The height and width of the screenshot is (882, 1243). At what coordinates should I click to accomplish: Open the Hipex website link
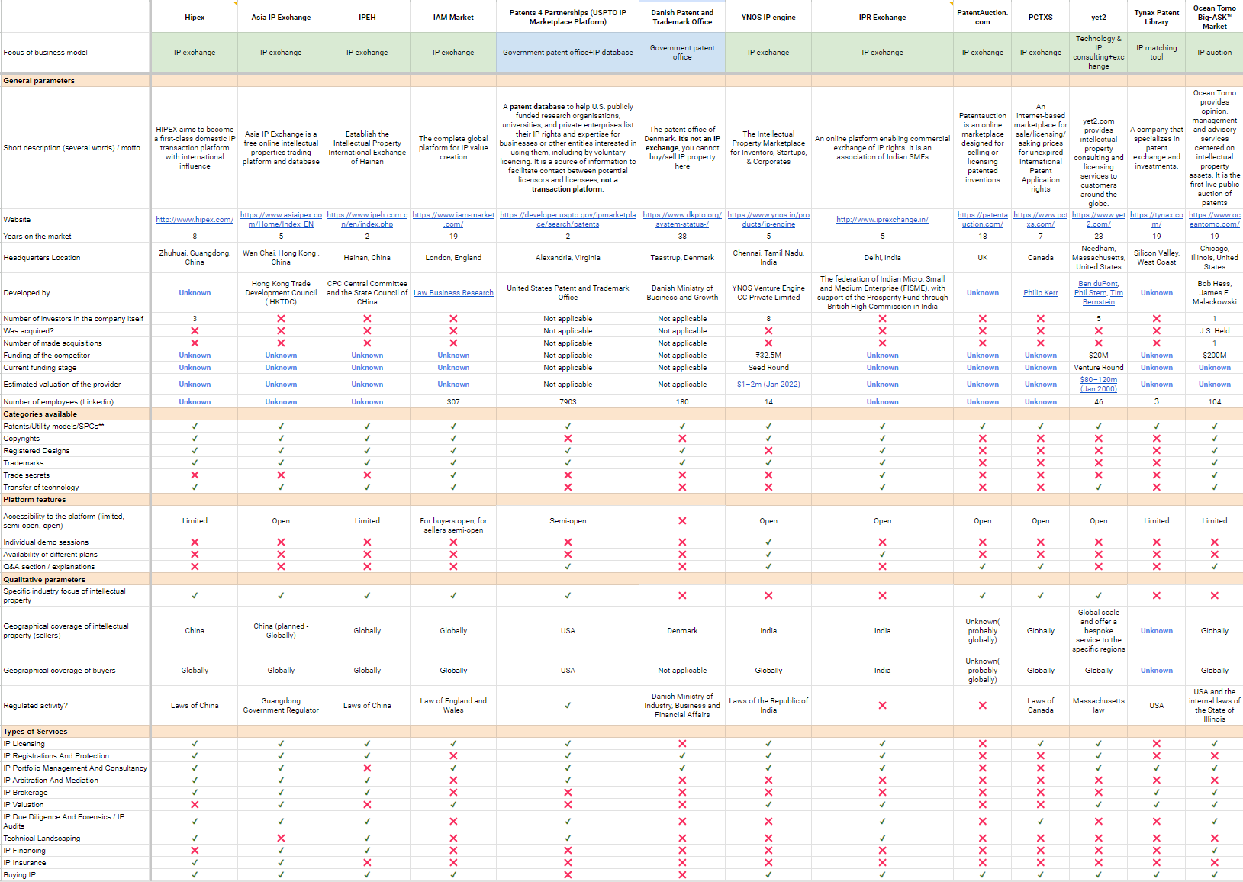tap(195, 220)
